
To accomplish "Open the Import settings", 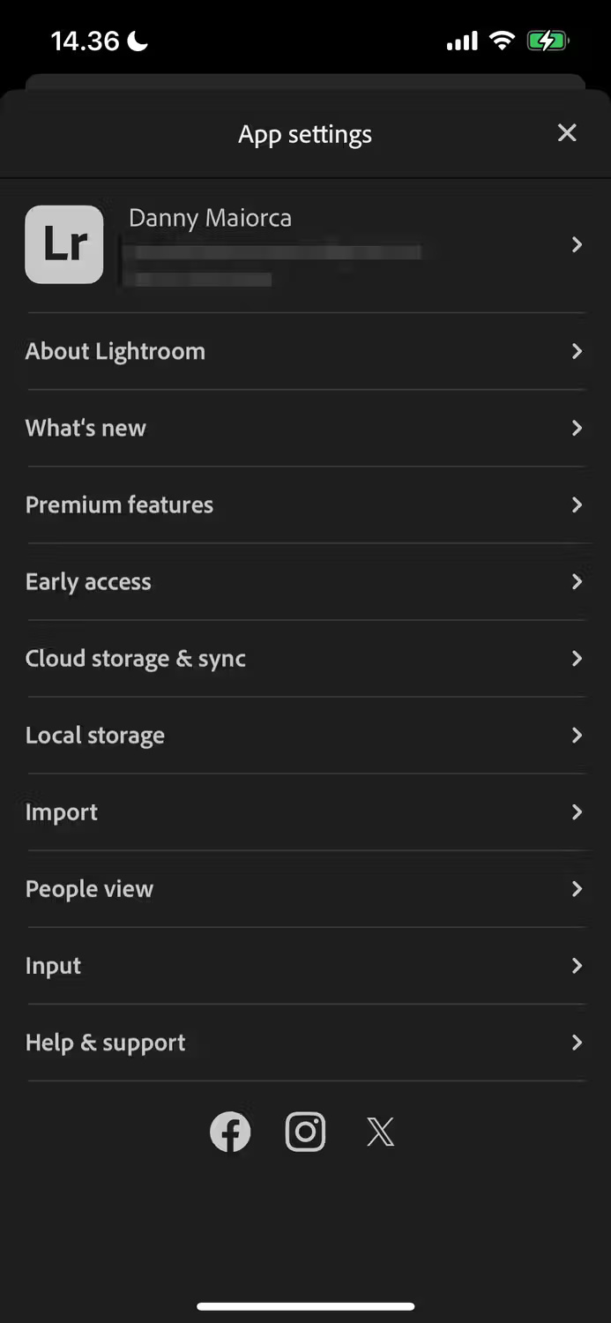I will tap(305, 811).
